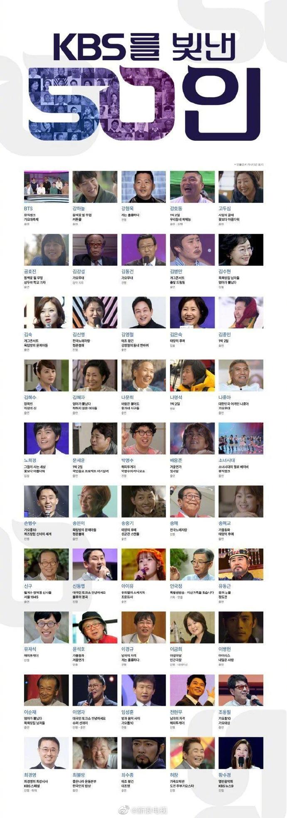Viewport: 287px width, 818px height.
Task: Open the 조용필 singer thumbnail
Action: click(x=241, y=690)
